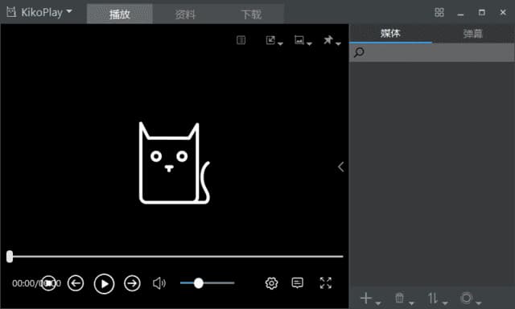Enter fullscreen mode
The height and width of the screenshot is (309, 515).
326,282
